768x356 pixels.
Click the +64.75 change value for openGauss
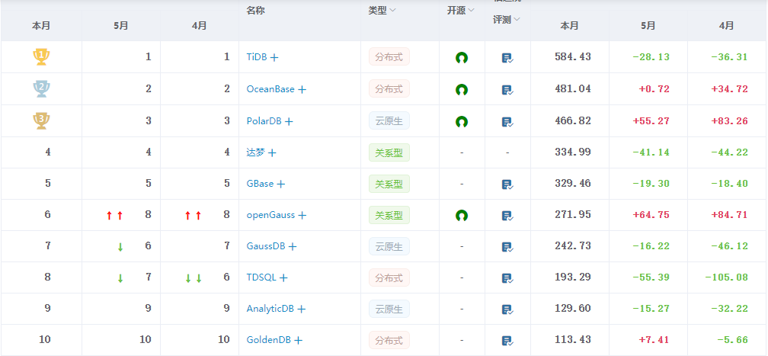pyautogui.click(x=651, y=215)
